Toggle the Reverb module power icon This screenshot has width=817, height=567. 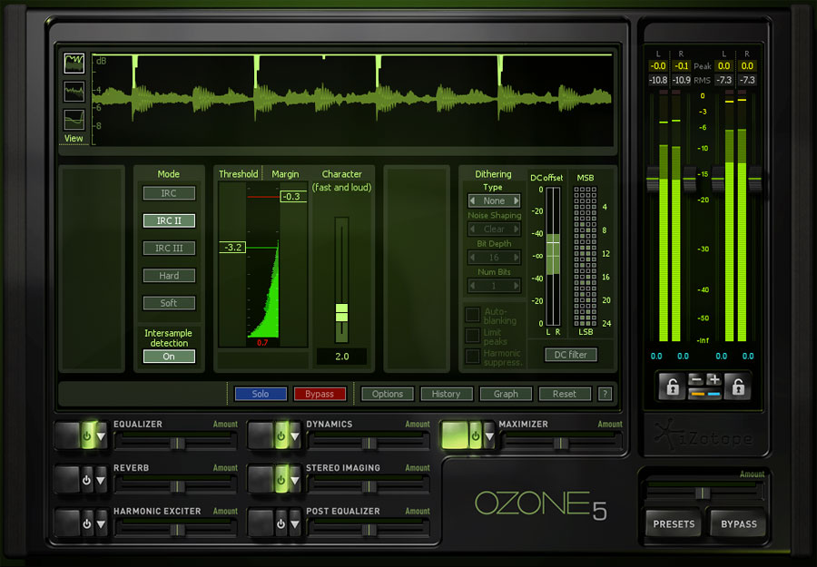86,480
